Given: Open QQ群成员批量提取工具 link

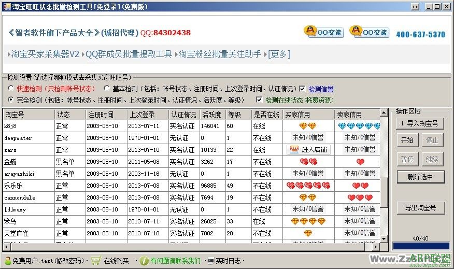Looking at the screenshot, I should point(129,54).
